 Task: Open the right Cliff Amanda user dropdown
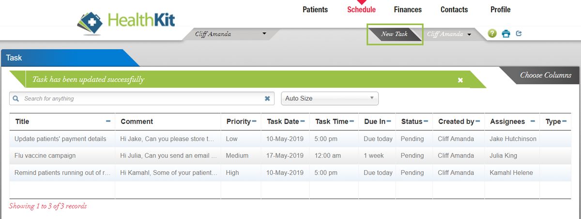pos(469,34)
